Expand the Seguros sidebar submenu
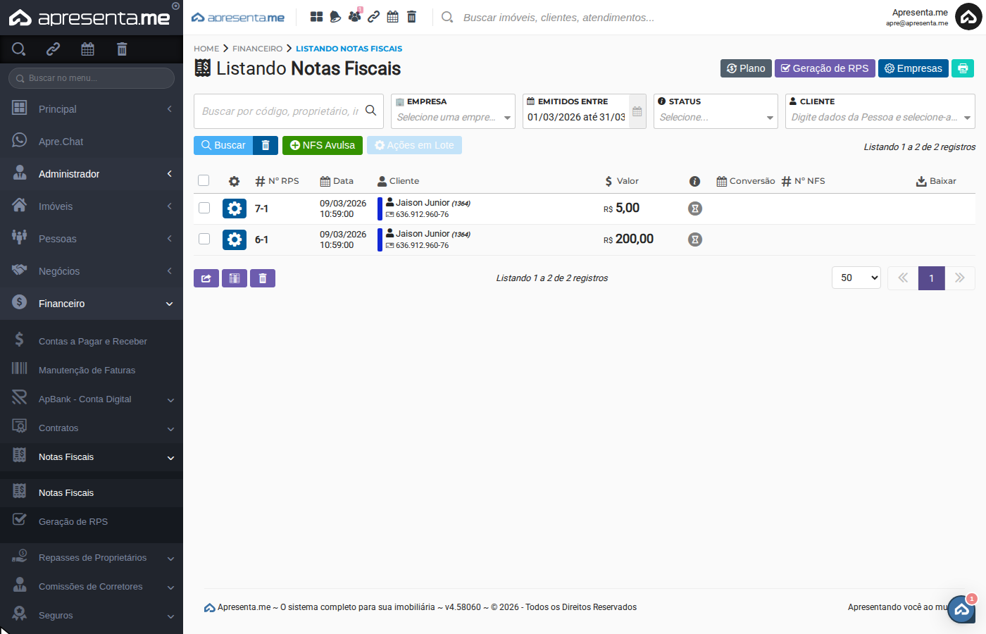 coord(92,616)
